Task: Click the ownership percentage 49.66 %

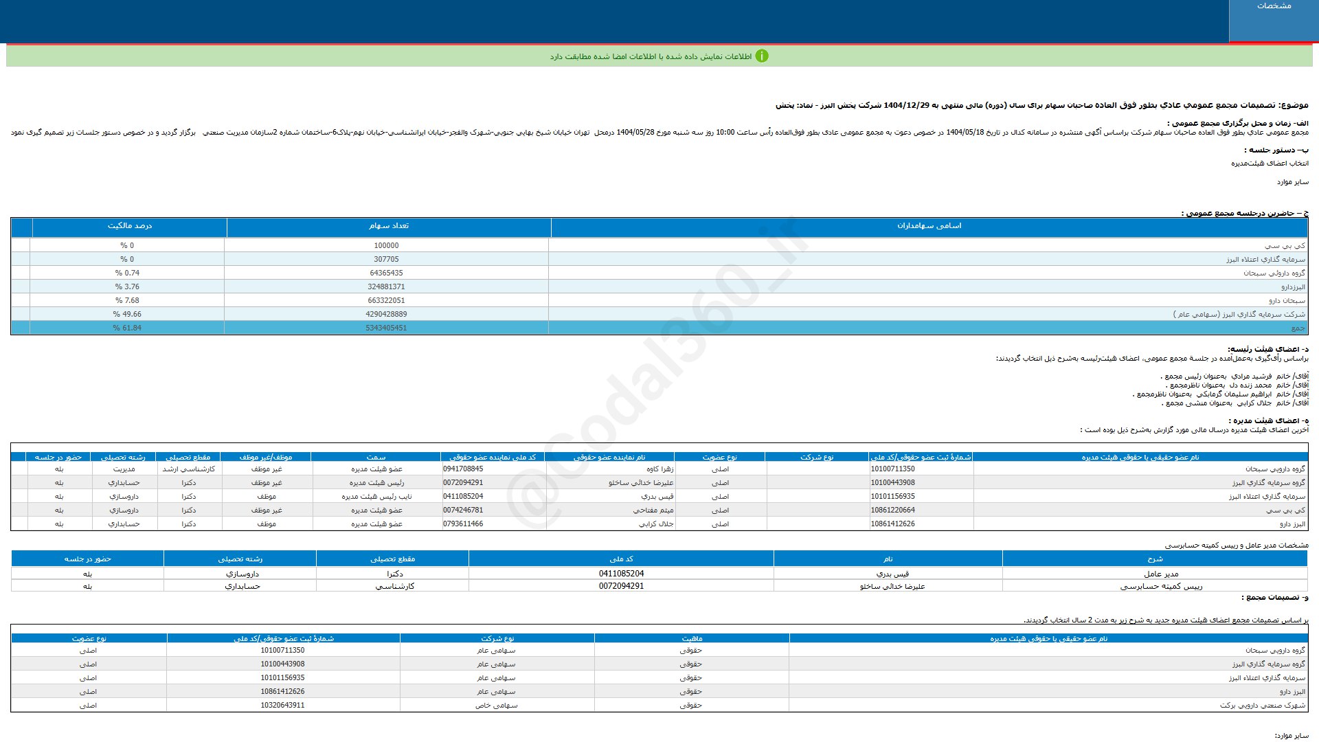Action: pos(127,314)
